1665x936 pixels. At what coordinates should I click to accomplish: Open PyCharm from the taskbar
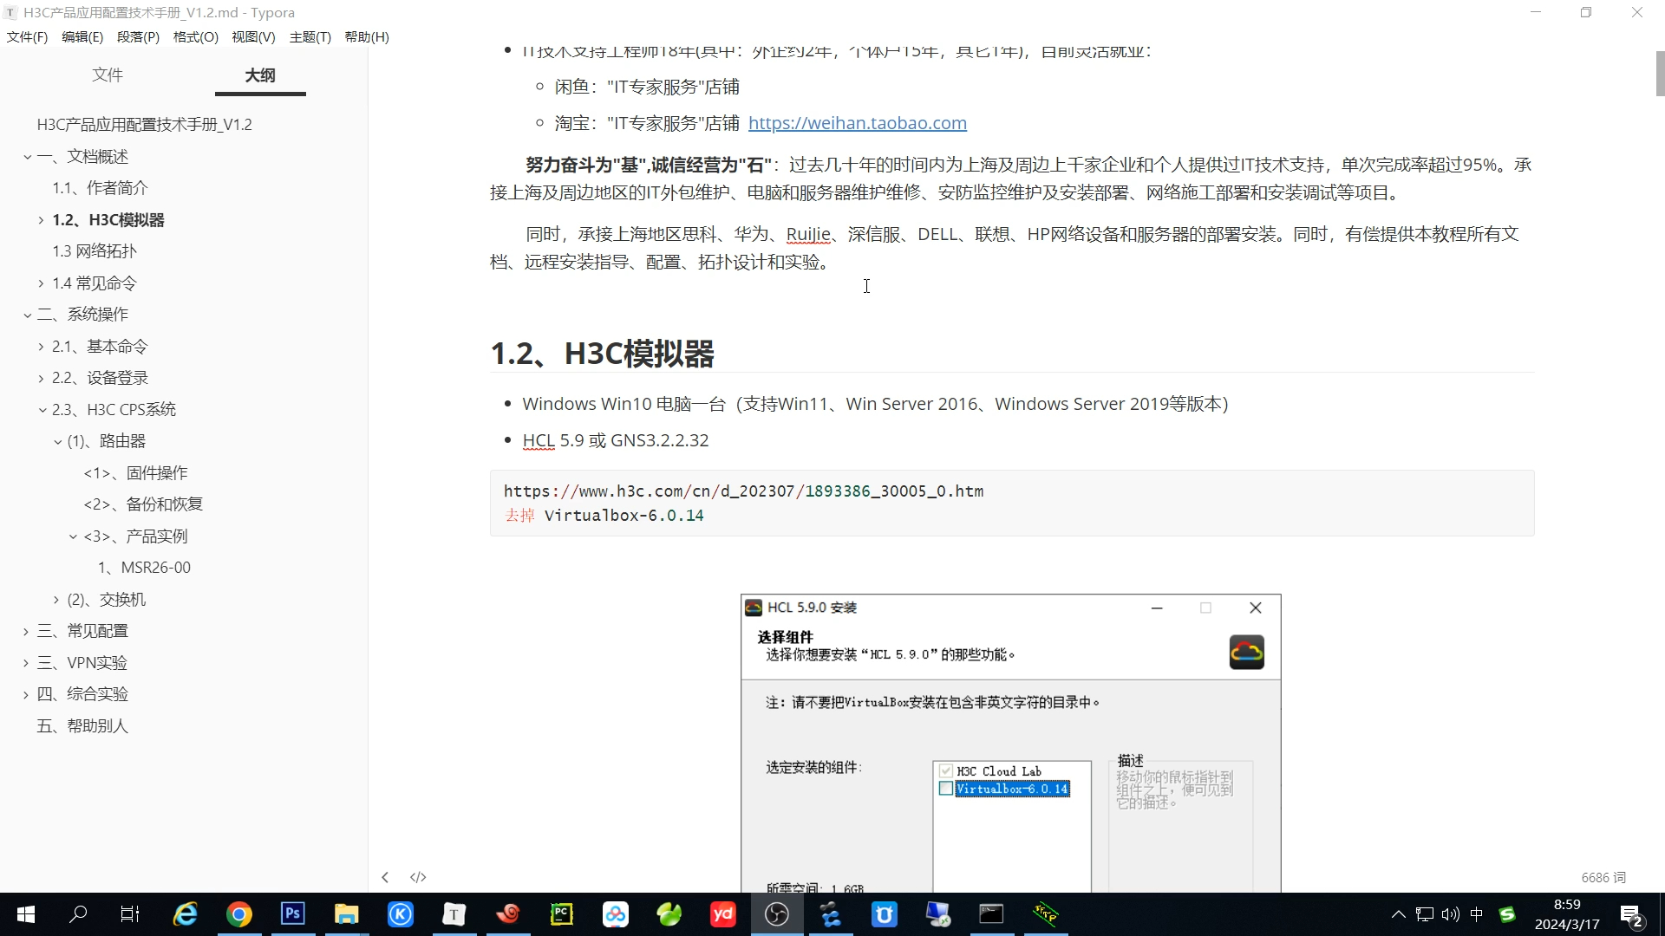tap(561, 914)
